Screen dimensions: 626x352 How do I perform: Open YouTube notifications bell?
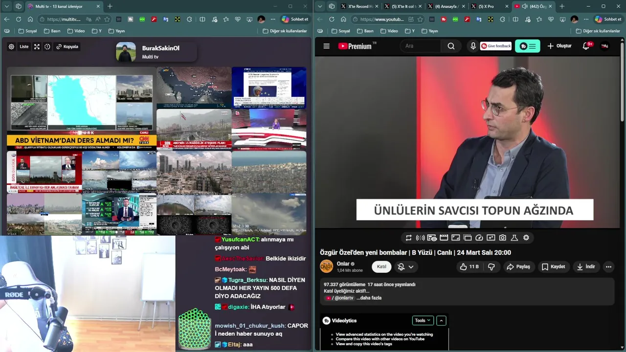(x=586, y=46)
